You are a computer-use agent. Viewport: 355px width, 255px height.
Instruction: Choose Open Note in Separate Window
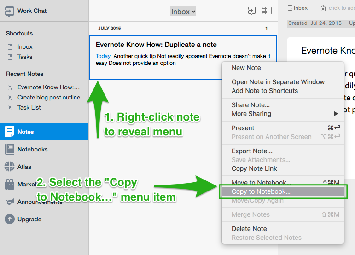[283, 82]
